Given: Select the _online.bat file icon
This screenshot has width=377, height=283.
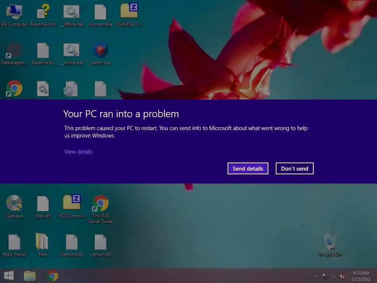Looking at the screenshot, I should point(72,53).
